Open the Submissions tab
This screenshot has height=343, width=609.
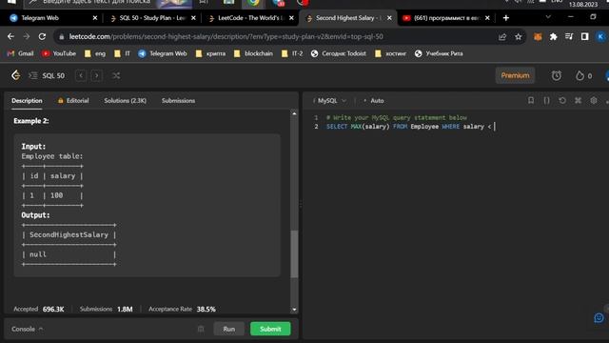(178, 100)
